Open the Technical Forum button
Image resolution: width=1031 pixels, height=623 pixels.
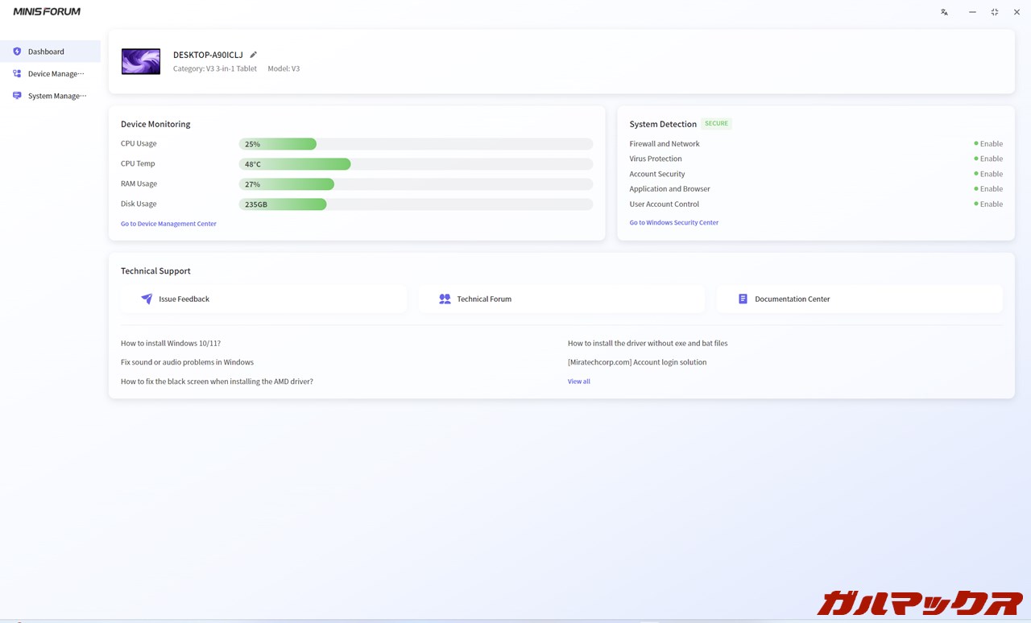pos(561,299)
